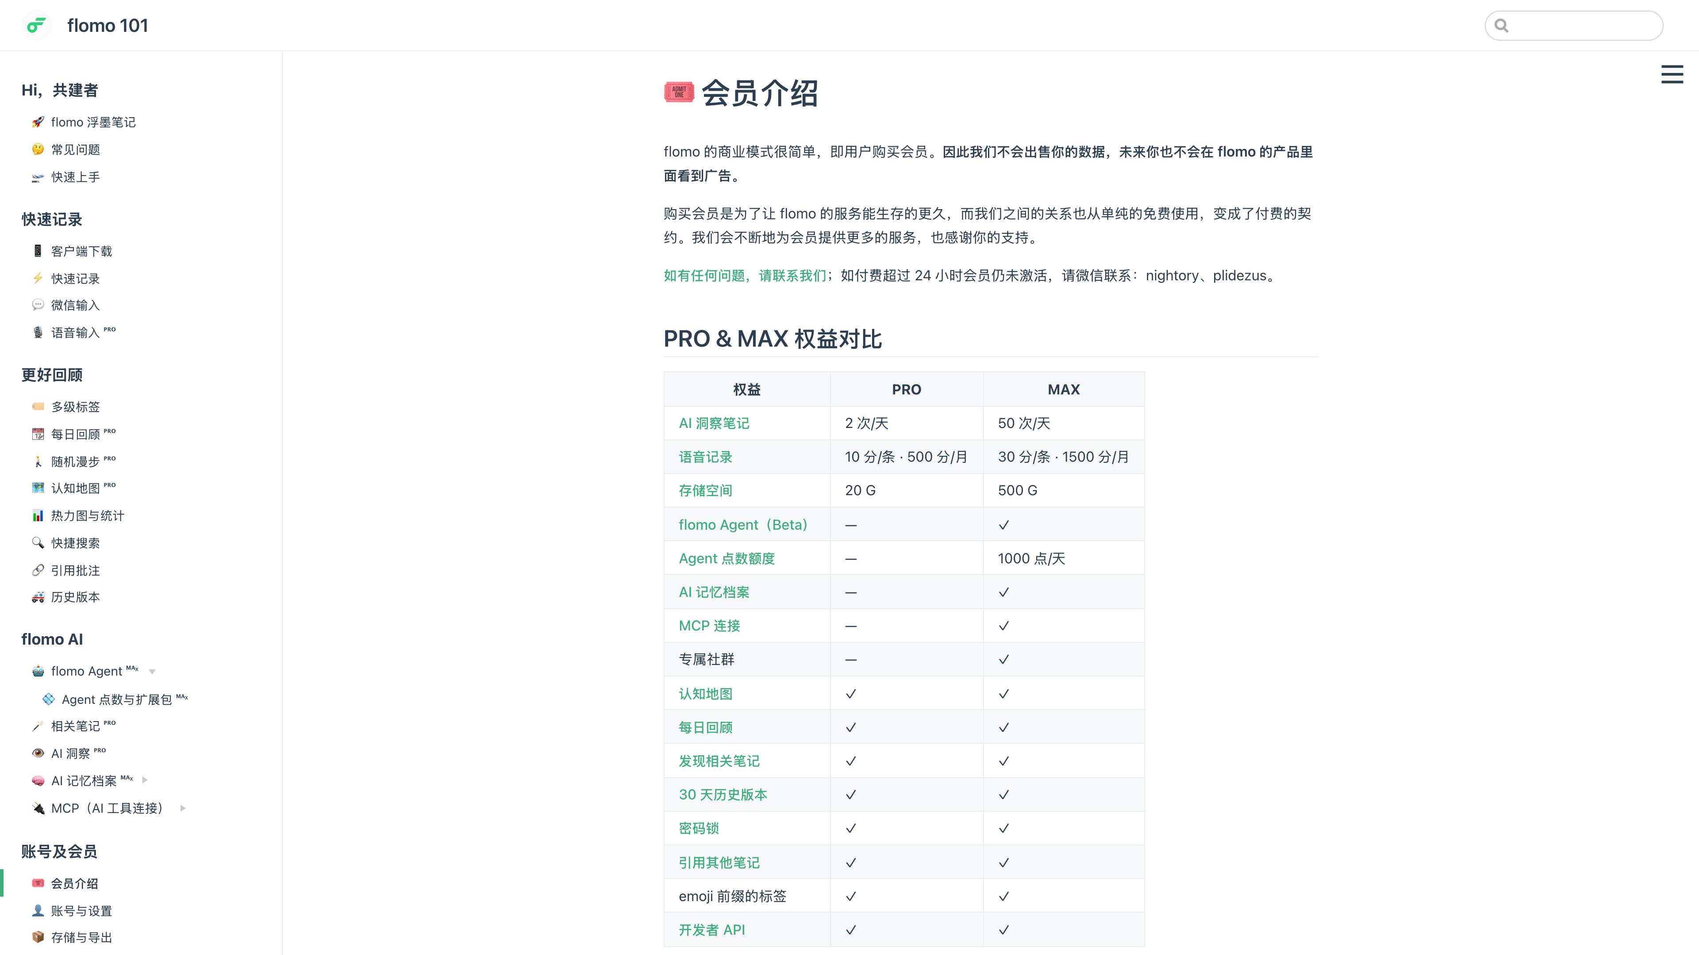Open the 发现相关笔记 table link
Screen dimensions: 1699x955
(x=719, y=761)
